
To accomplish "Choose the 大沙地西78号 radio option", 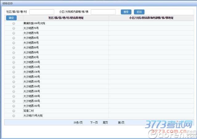I will (14, 33).
